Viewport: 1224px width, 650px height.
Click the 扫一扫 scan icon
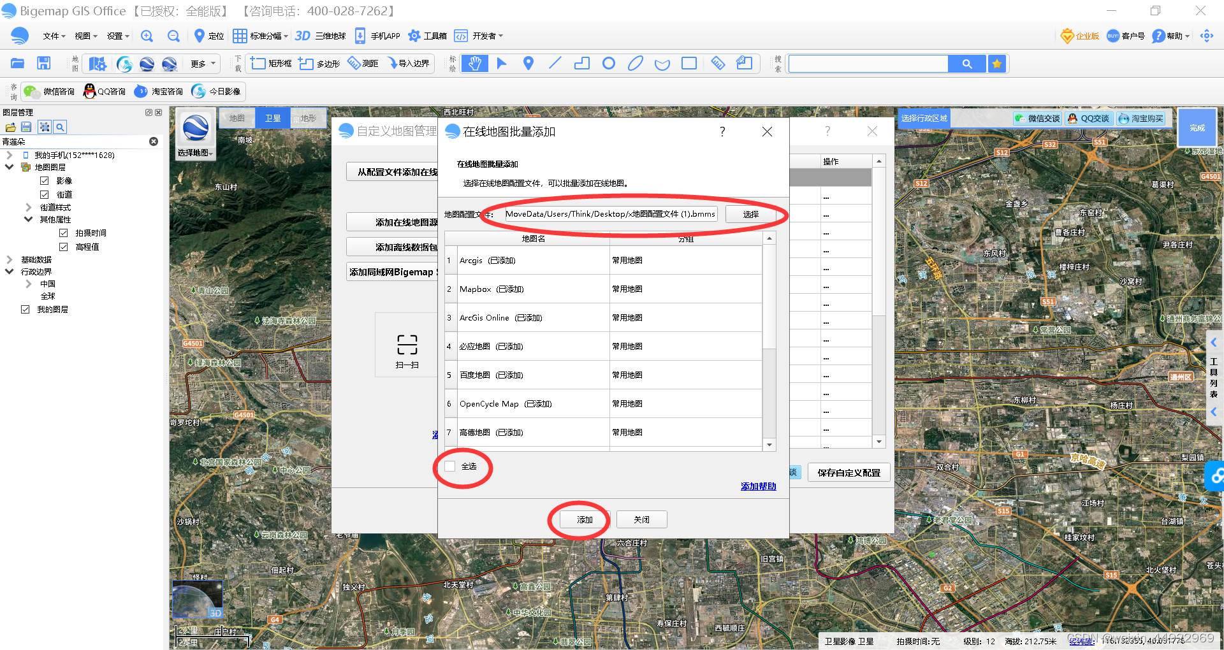click(x=407, y=350)
